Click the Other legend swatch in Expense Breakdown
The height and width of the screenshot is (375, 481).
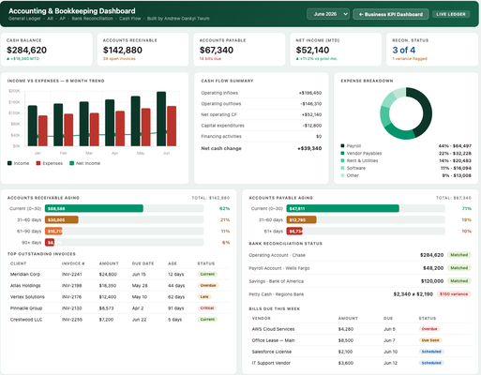tap(342, 175)
